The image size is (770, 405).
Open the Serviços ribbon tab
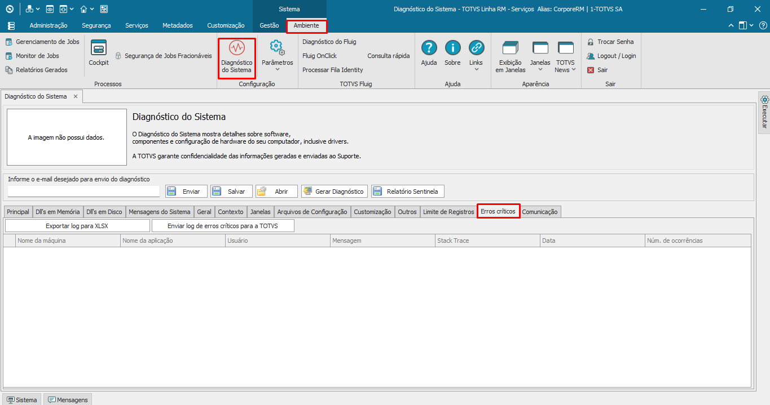pos(137,25)
